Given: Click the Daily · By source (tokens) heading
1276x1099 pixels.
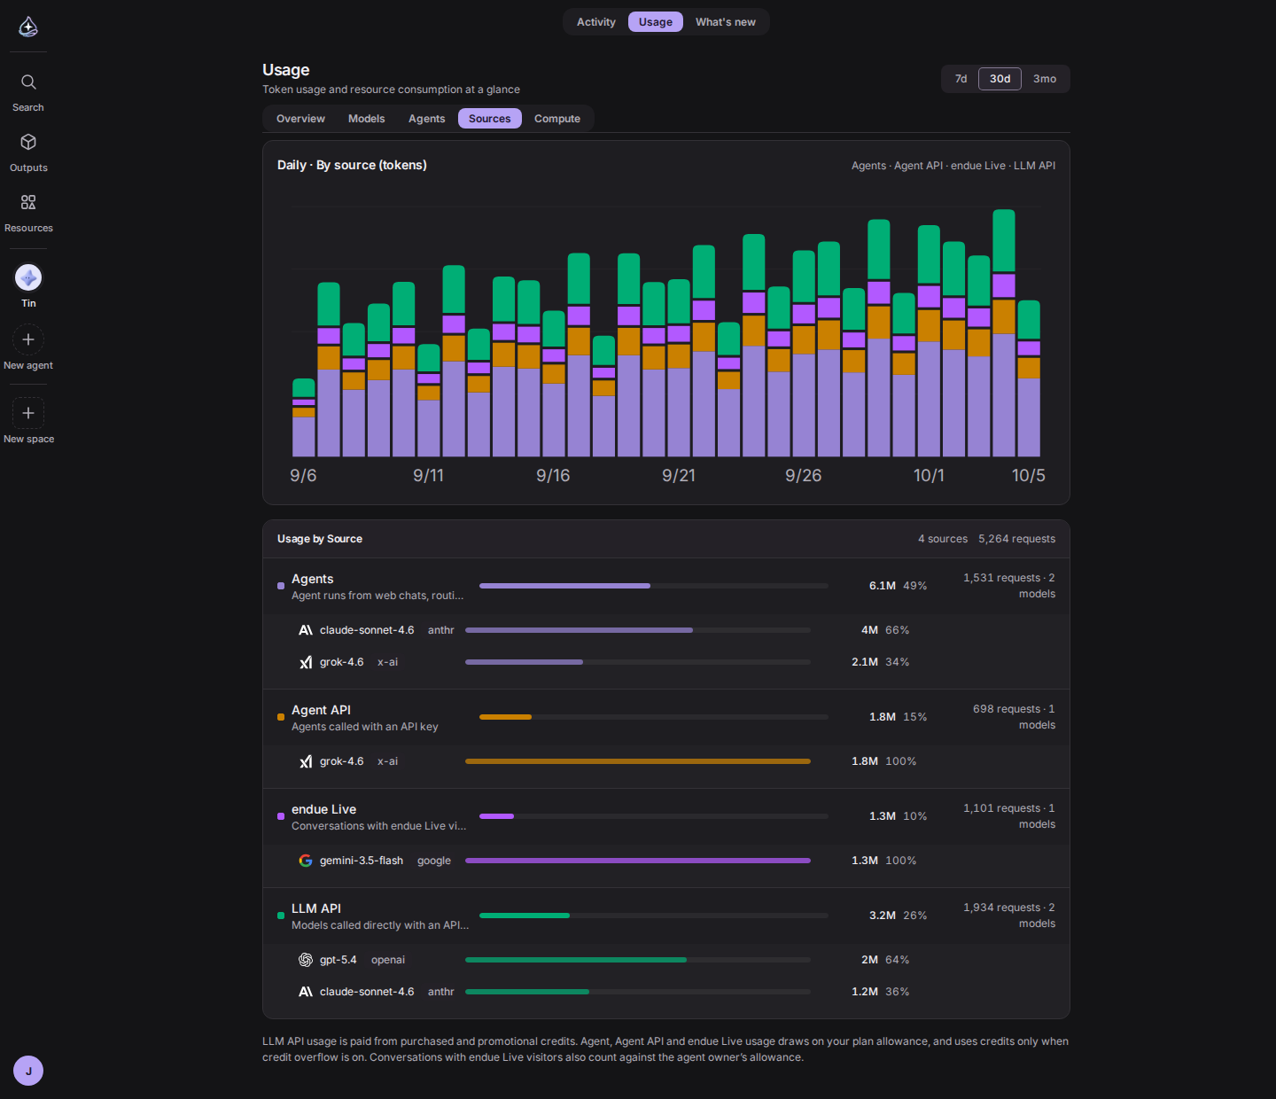Looking at the screenshot, I should point(352,165).
